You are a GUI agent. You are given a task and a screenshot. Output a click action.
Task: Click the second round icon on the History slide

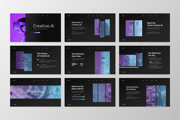(x=38, y=65)
